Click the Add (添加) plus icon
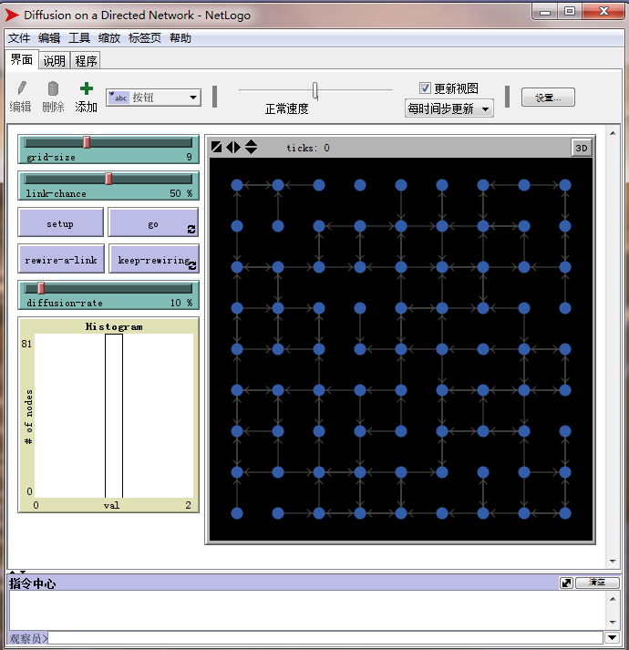 pyautogui.click(x=87, y=88)
